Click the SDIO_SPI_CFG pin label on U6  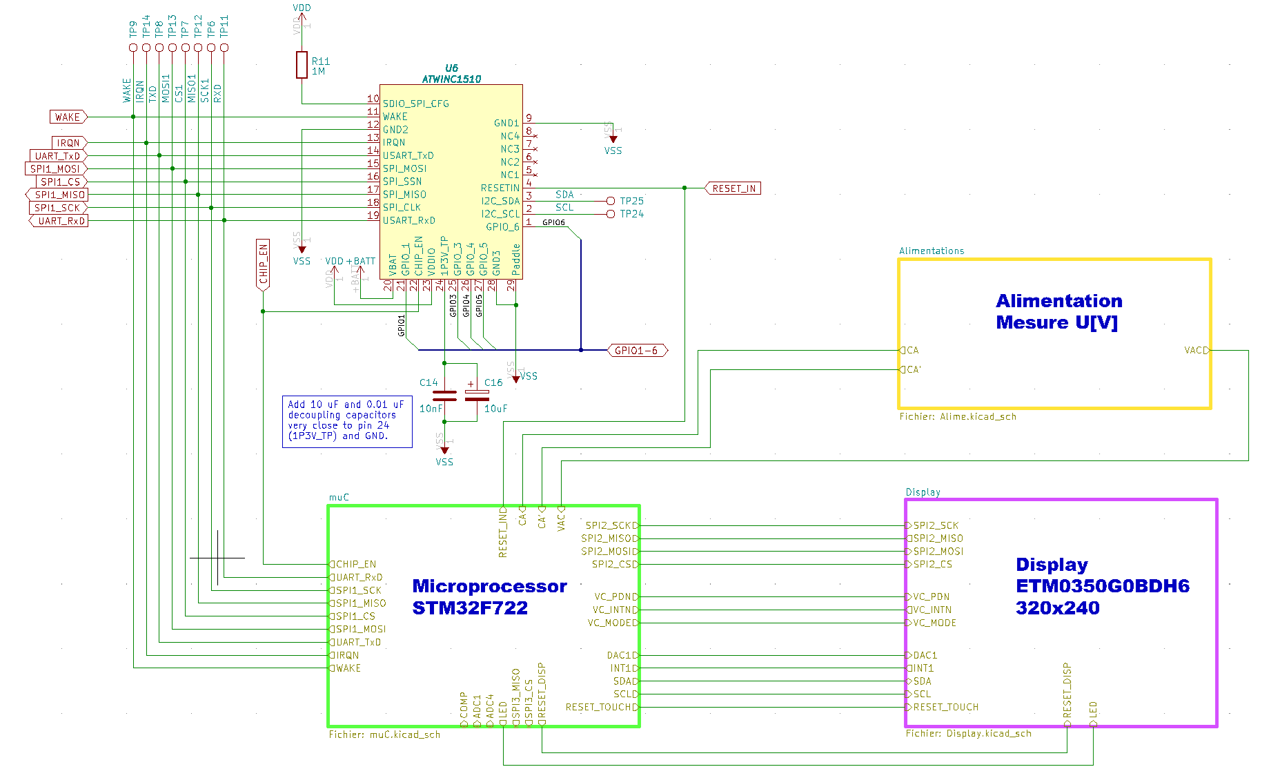[x=416, y=104]
